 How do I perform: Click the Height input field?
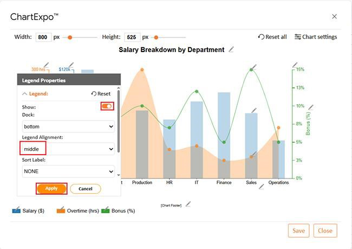click(132, 37)
